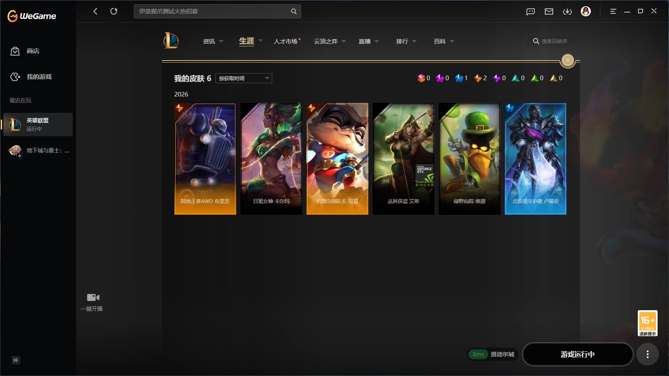Image resolution: width=669 pixels, height=376 pixels.
Task: Click the 8ms 班德尔城 server status
Action: pyautogui.click(x=493, y=354)
